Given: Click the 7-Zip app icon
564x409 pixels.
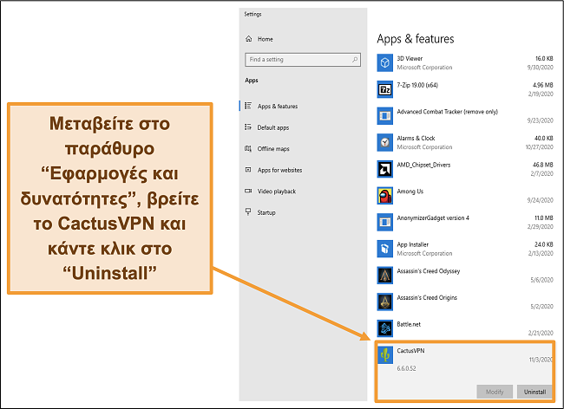Looking at the screenshot, I should tap(385, 89).
